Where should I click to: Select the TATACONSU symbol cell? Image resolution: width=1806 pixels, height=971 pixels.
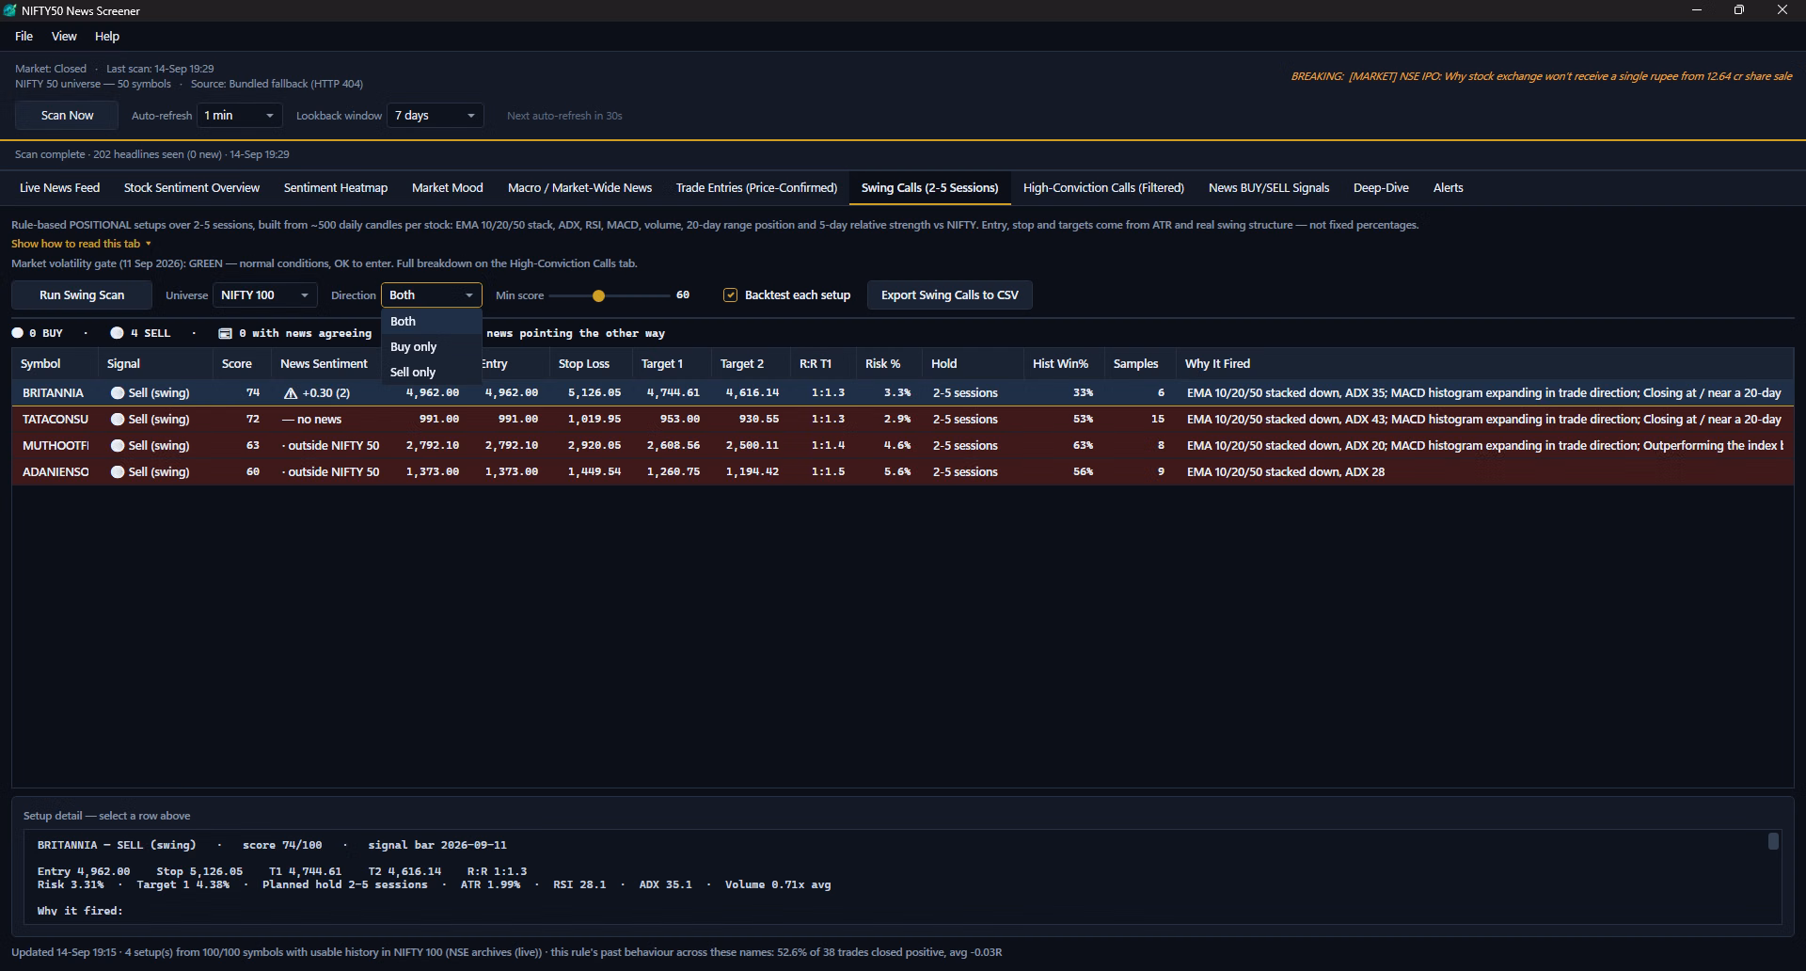[x=55, y=420]
